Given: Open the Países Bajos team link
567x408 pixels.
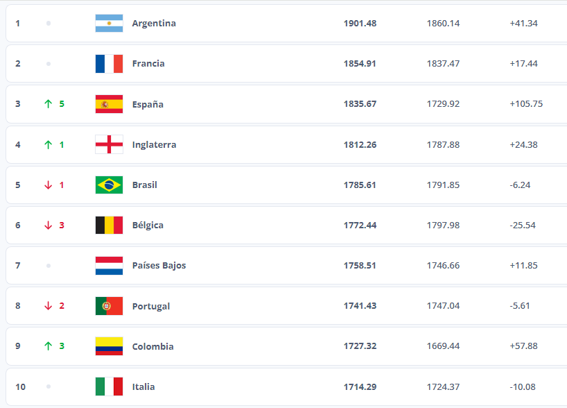Looking at the screenshot, I should click(159, 266).
